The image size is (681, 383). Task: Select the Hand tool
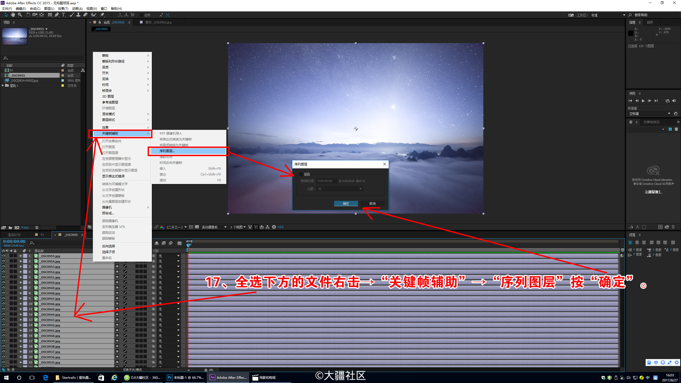13,15
